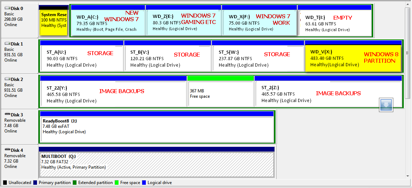412x188 pixels.
Task: Select the WD_T (I:) empty partition
Action: (334, 23)
